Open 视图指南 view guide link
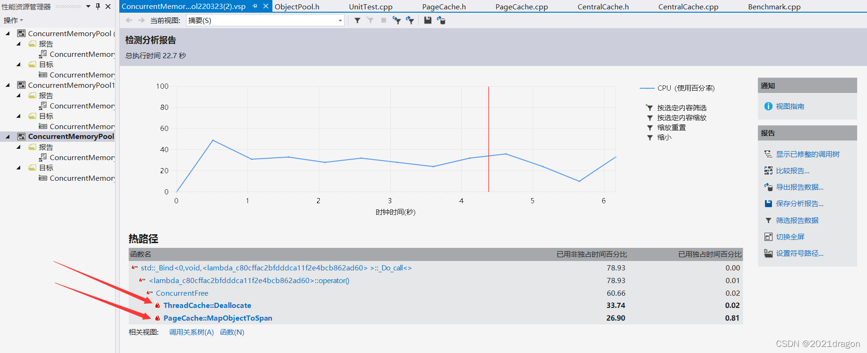Screen dimensions: 867x353 tap(790, 107)
